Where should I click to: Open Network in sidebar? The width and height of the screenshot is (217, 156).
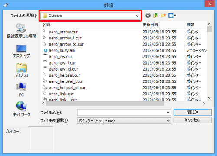click(21, 109)
